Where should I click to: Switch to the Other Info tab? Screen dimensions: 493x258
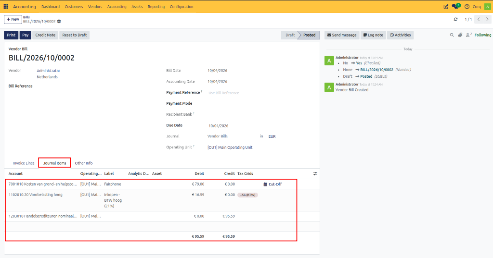[84, 163]
